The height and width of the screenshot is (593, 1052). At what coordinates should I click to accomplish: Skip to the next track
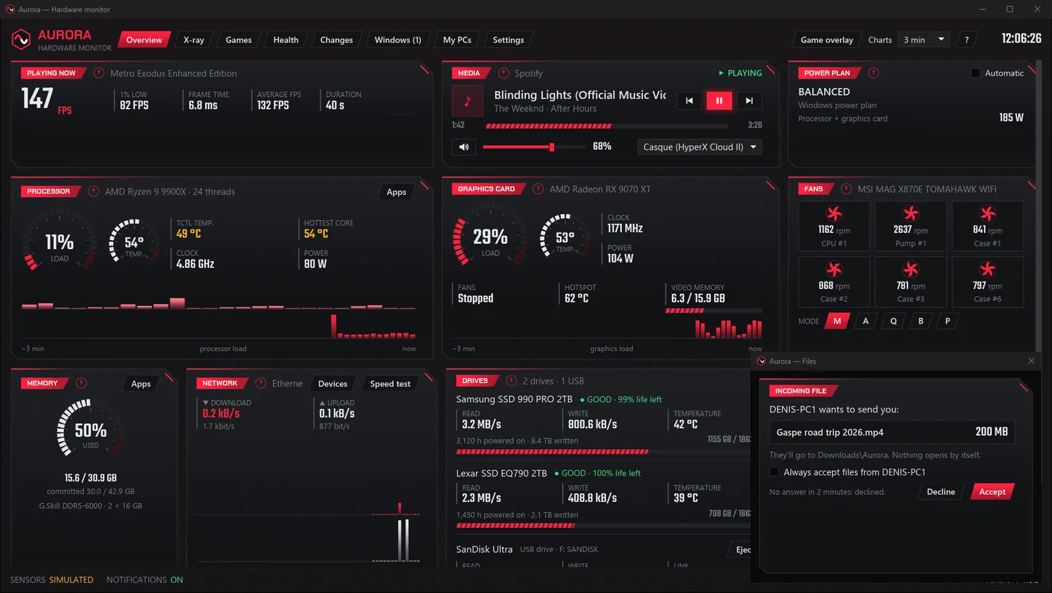coord(749,100)
